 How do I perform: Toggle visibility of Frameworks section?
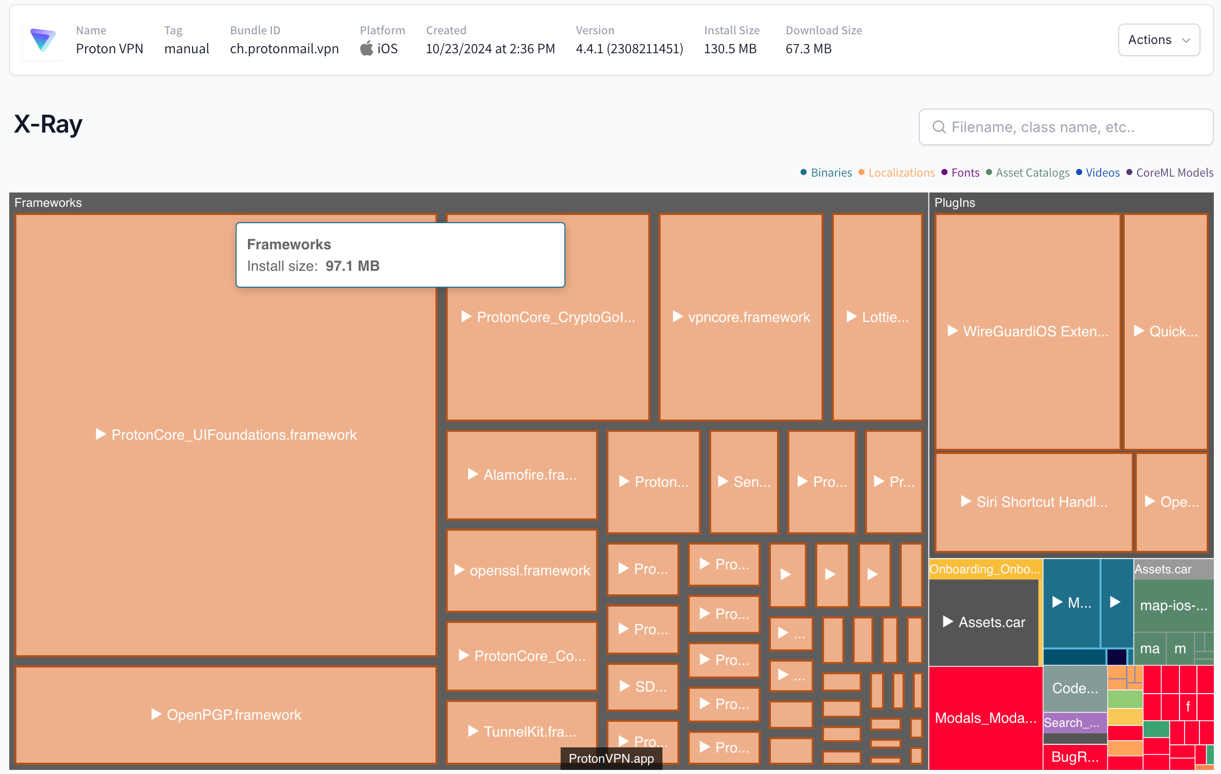click(47, 203)
